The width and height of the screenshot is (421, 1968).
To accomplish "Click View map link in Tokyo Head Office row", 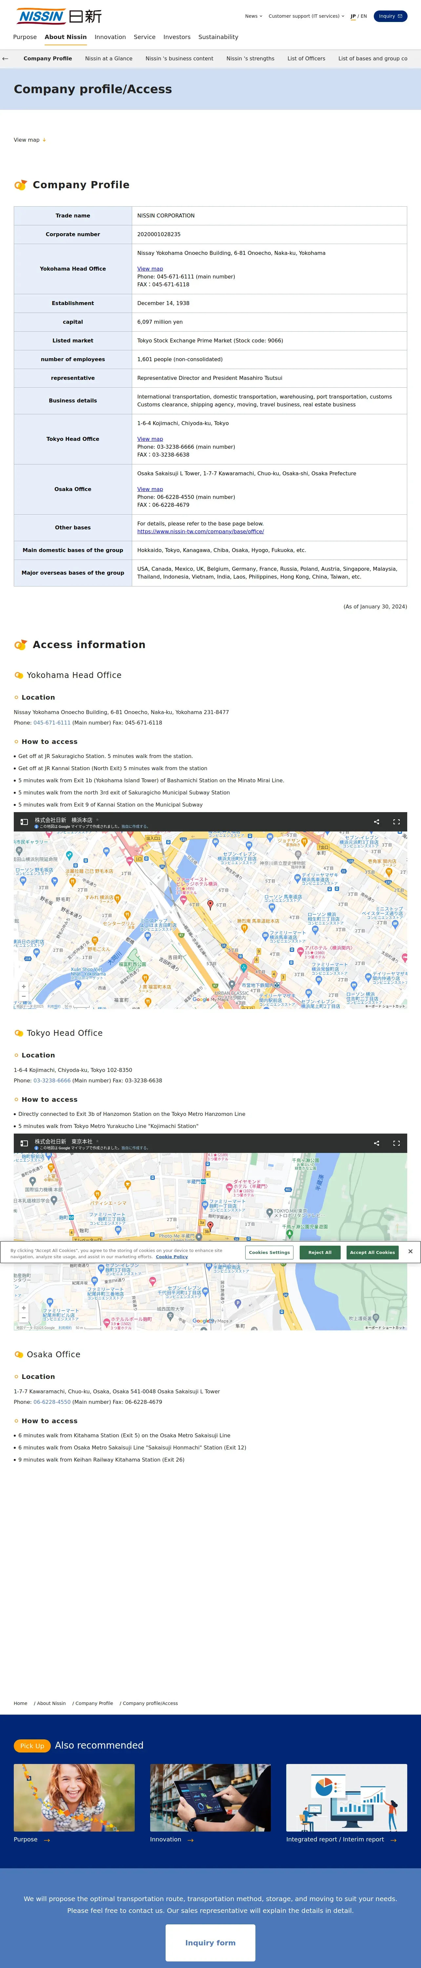I will pyautogui.click(x=150, y=439).
